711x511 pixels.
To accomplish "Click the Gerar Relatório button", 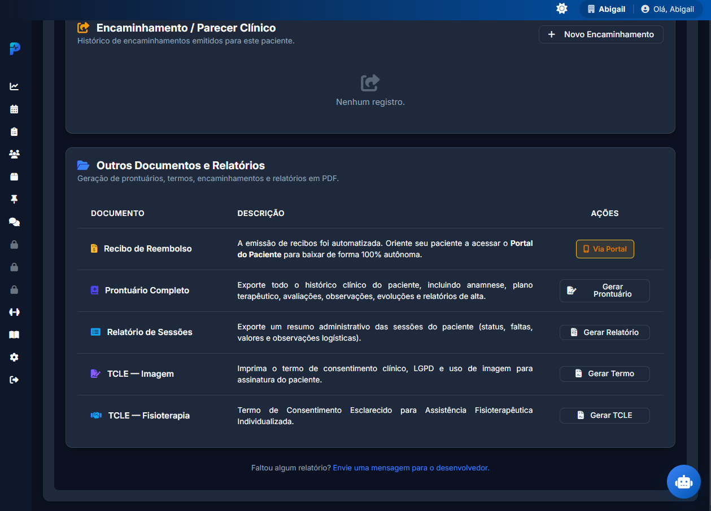I will (605, 332).
